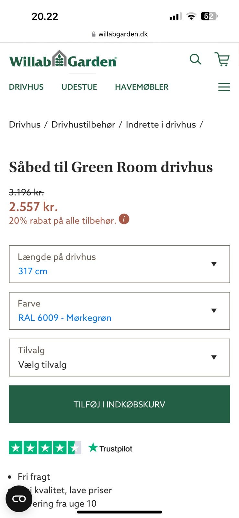Click the Willab Garden logo
Image resolution: width=239 pixels, height=518 pixels.
click(x=63, y=60)
